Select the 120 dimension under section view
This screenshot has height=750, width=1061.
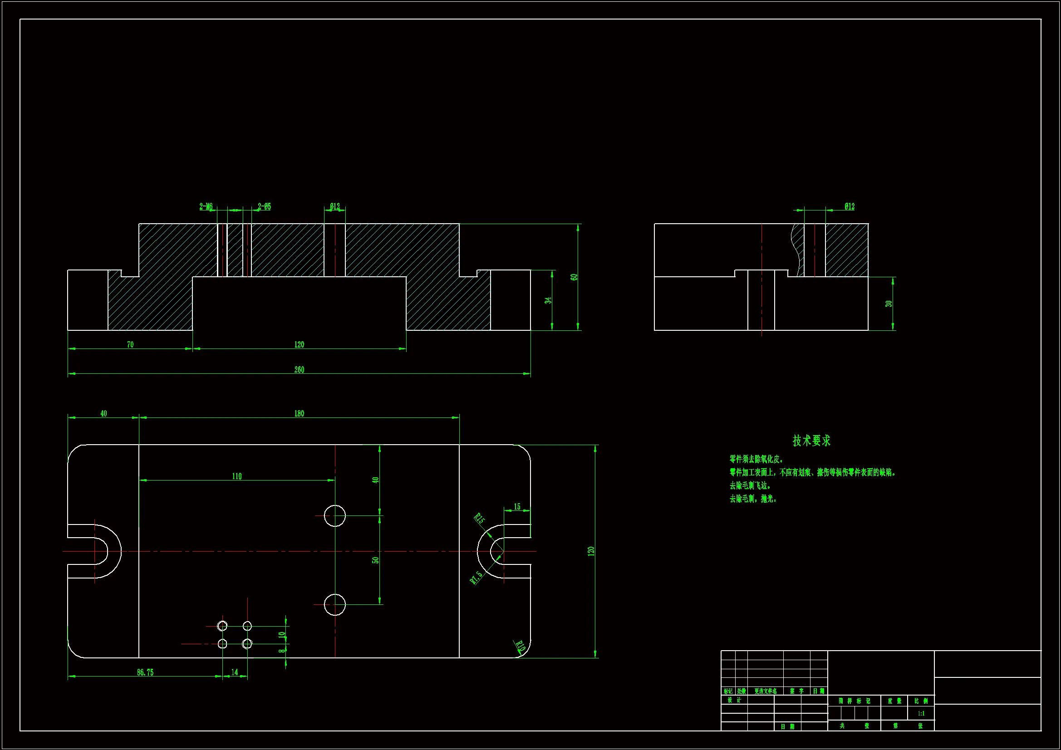(299, 345)
